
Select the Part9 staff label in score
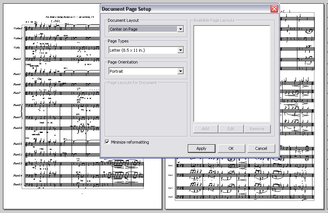(17, 117)
